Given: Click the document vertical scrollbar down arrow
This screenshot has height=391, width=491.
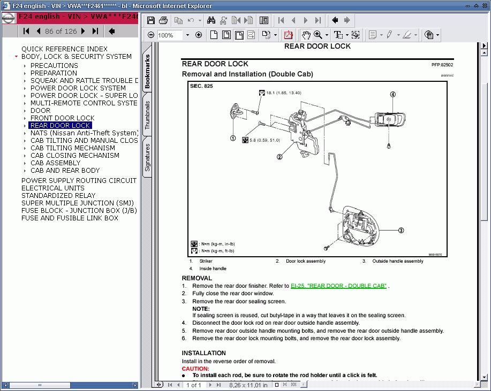Looking at the screenshot, I should 484,377.
